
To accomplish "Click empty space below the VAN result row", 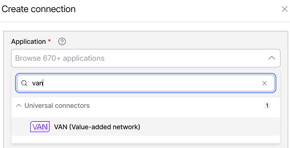I will (146, 140).
